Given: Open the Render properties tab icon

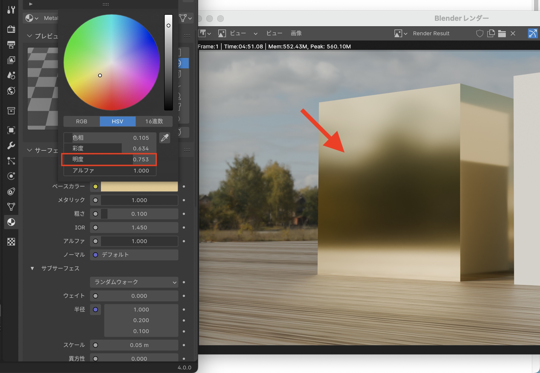Looking at the screenshot, I should click(11, 29).
